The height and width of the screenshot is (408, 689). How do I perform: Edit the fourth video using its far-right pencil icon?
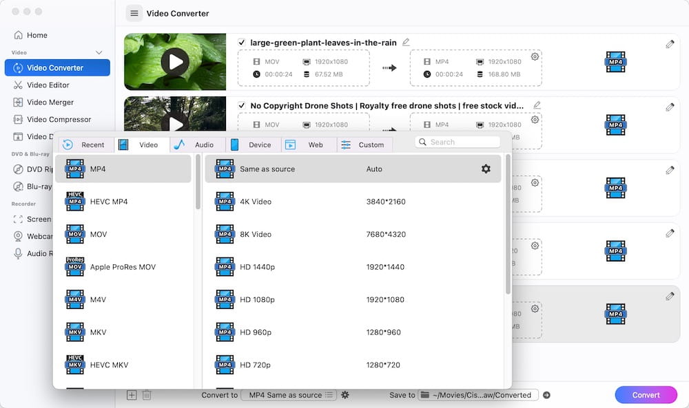click(670, 233)
